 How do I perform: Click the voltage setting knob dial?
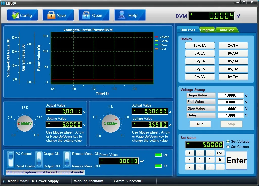[x=25, y=124]
